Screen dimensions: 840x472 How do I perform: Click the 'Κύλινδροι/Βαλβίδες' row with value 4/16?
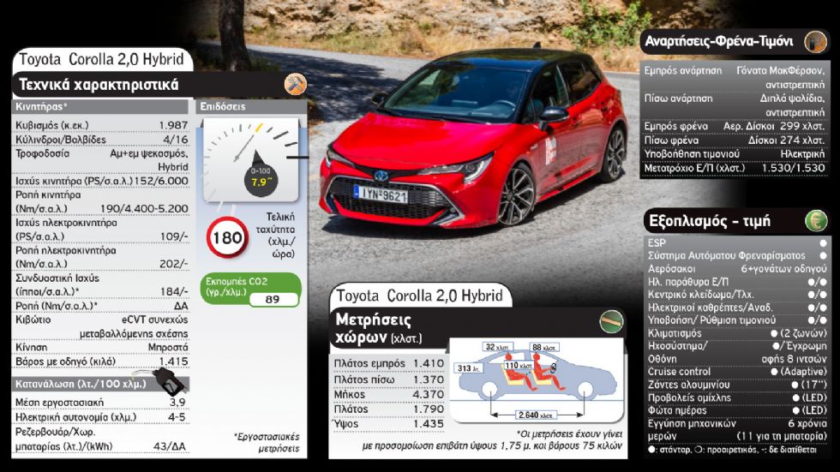coord(101,139)
